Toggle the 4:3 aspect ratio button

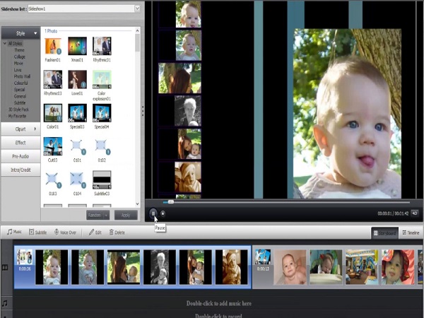415,213
